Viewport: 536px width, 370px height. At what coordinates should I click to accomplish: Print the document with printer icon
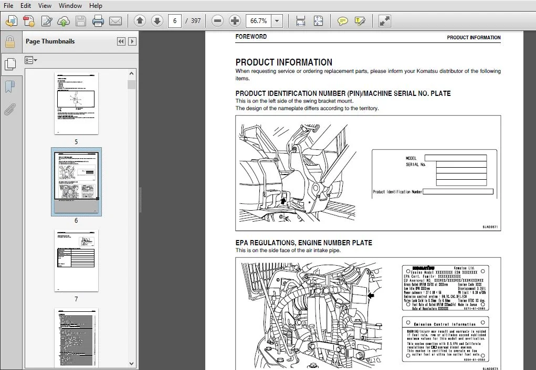point(98,21)
